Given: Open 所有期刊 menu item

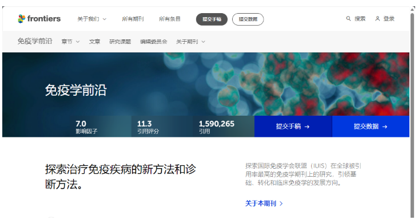Looking at the screenshot, I should (133, 19).
